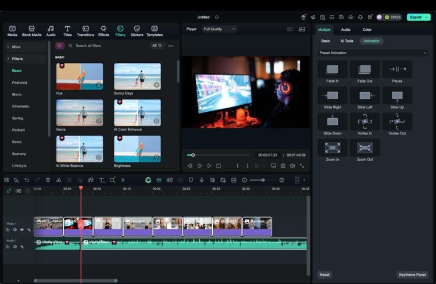The height and width of the screenshot is (284, 436).
Task: Open the Templates tab
Action: [x=154, y=31]
